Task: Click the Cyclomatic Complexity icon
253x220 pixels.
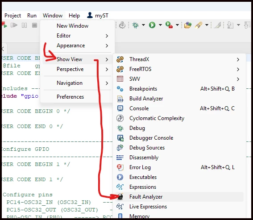Action: click(120, 118)
